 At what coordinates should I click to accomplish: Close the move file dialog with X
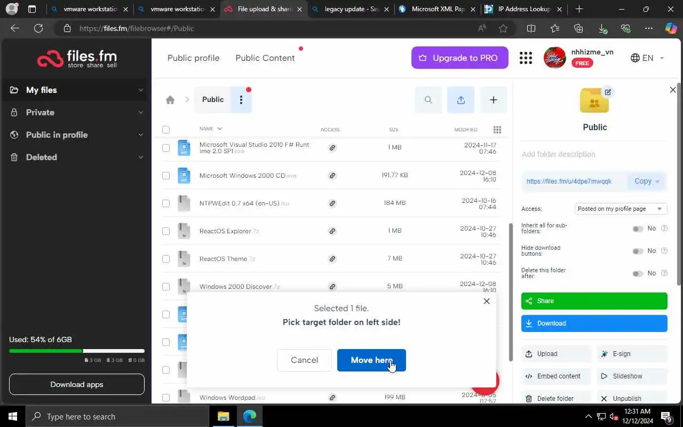pyautogui.click(x=487, y=301)
